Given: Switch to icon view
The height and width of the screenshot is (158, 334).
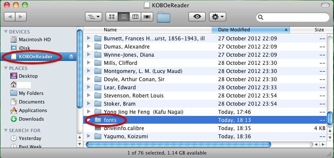Looking at the screenshot, I should tap(112, 17).
